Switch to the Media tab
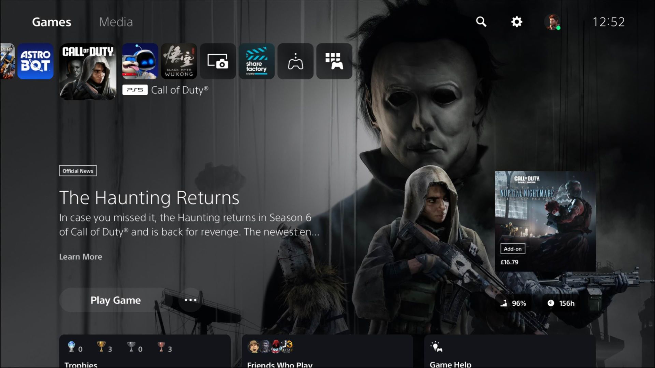The height and width of the screenshot is (368, 655). pos(116,22)
